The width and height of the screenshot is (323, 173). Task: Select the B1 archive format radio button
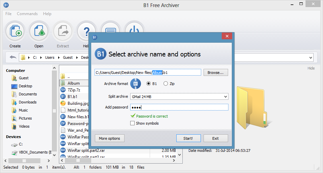pyautogui.click(x=148, y=84)
